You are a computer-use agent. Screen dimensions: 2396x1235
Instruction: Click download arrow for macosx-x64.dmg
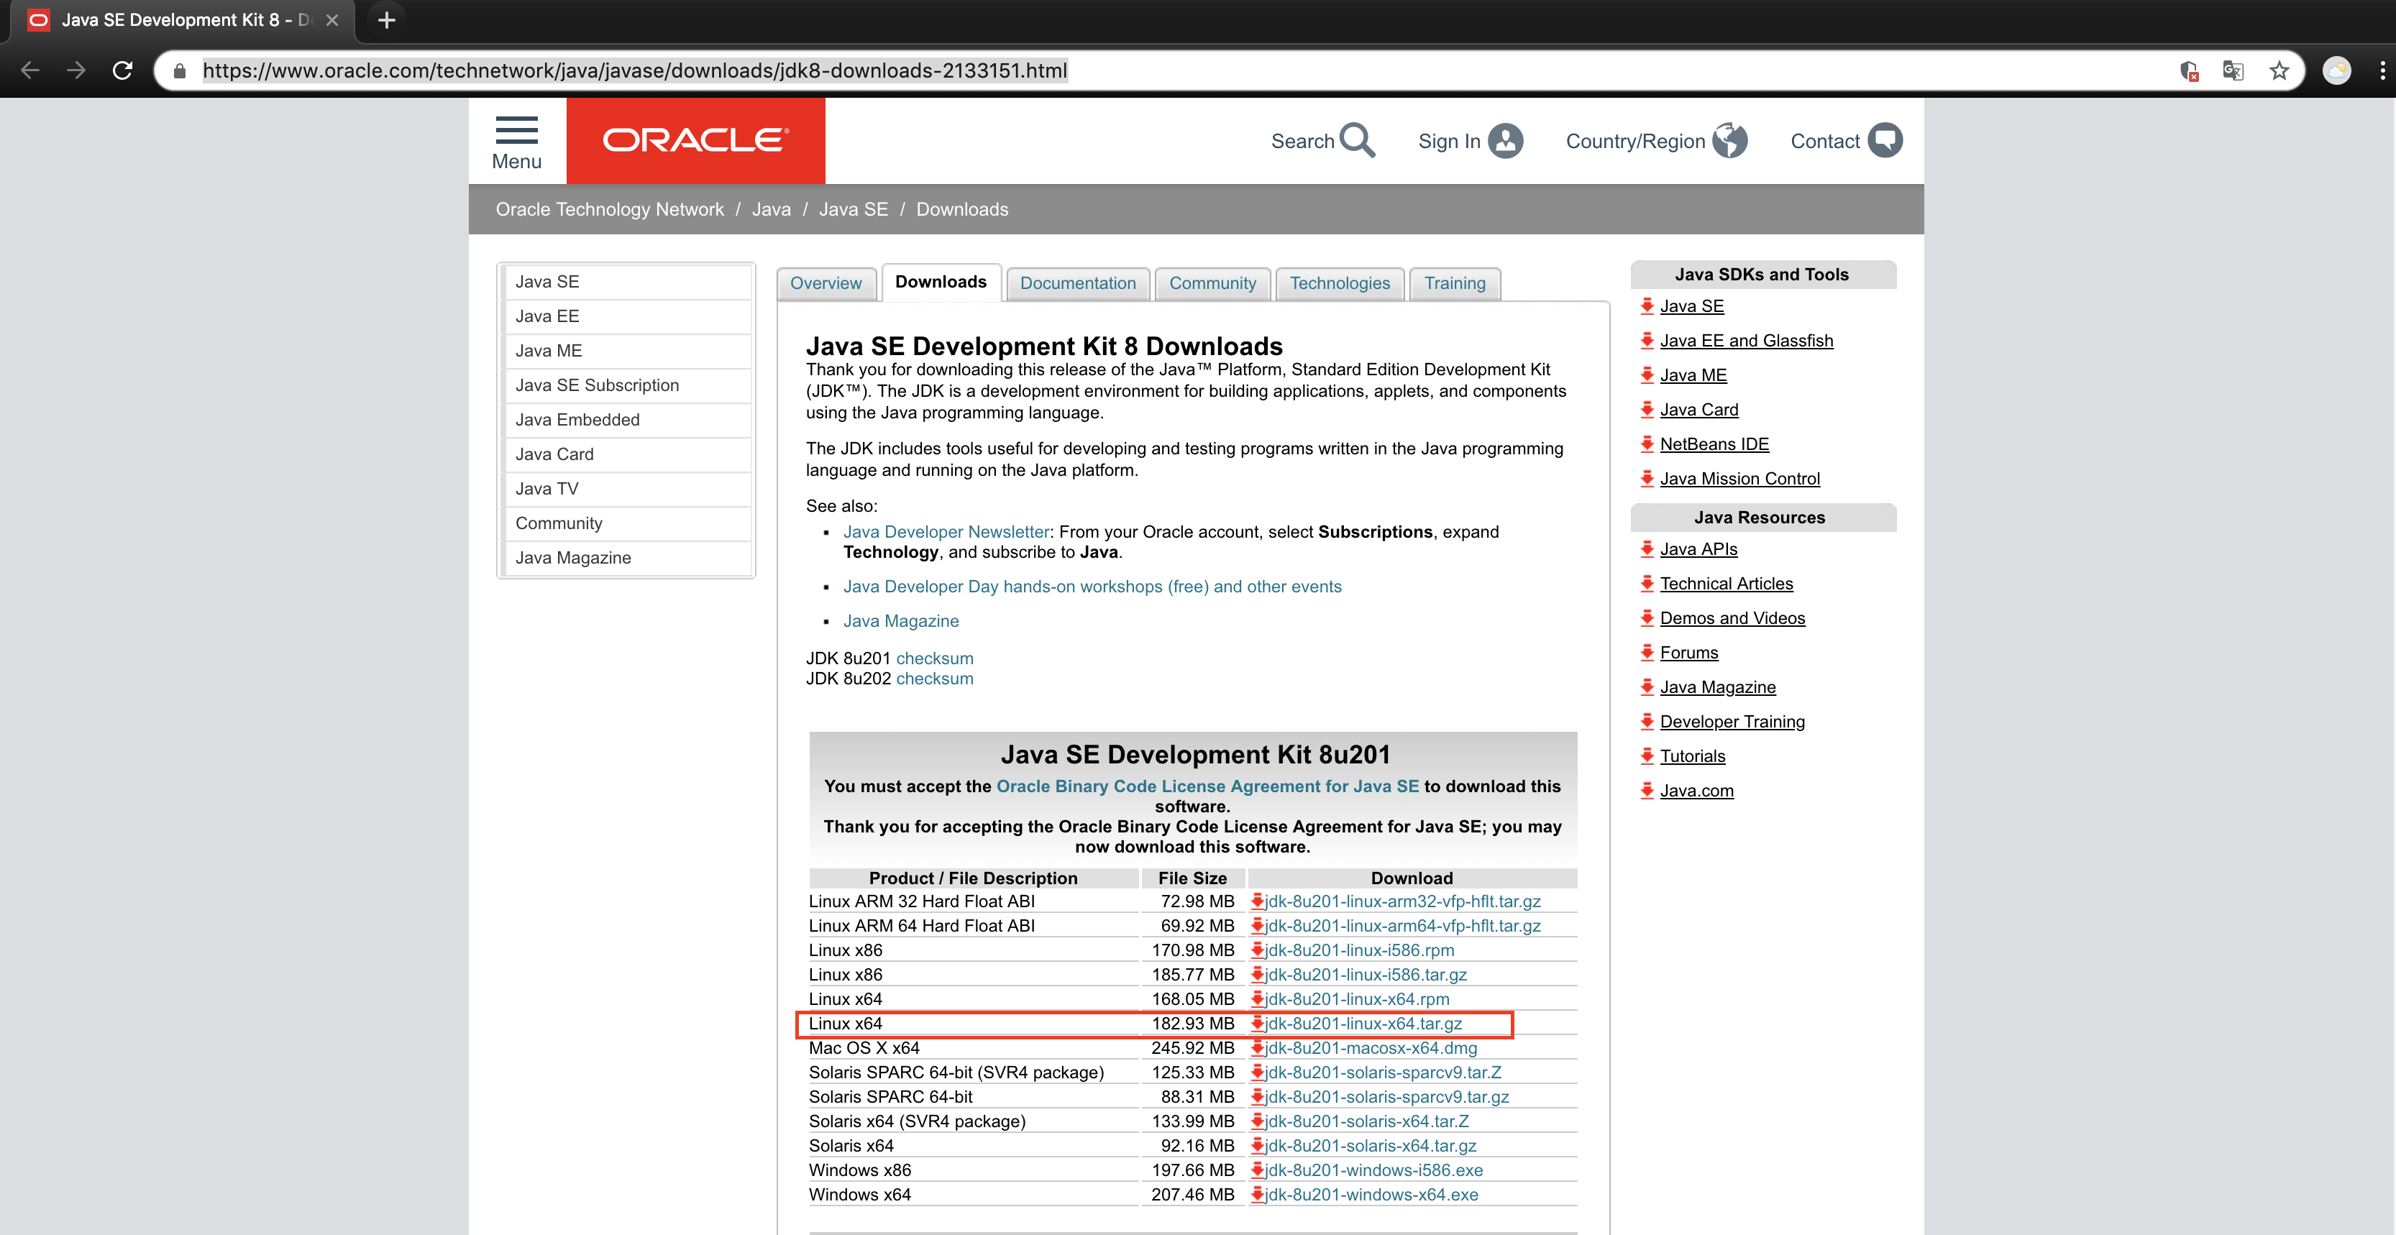coord(1256,1047)
